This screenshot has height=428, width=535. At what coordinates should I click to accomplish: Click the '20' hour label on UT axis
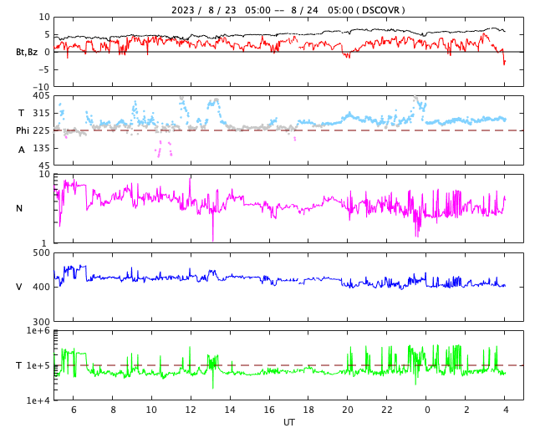[348, 410]
